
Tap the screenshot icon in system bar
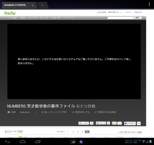[x=73, y=142]
